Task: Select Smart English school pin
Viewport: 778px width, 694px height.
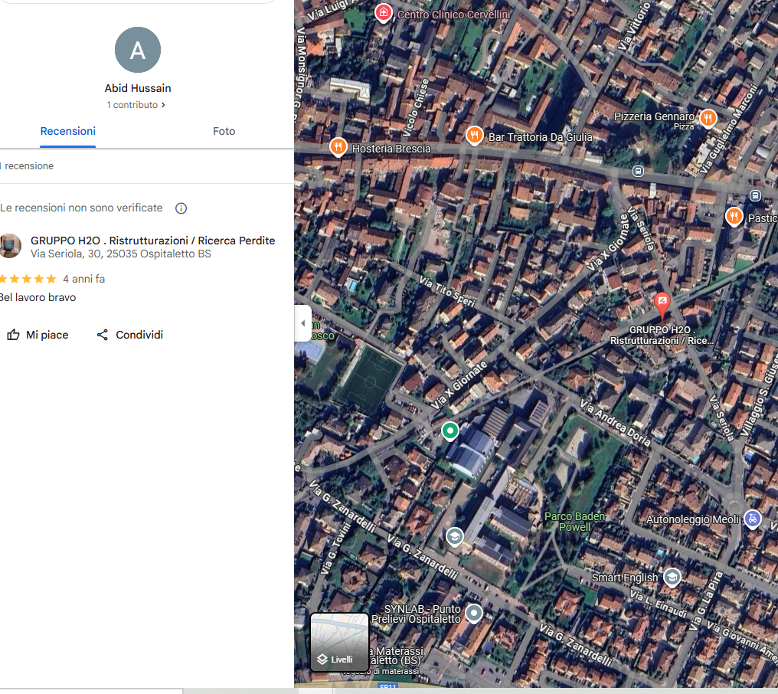Action: point(672,577)
